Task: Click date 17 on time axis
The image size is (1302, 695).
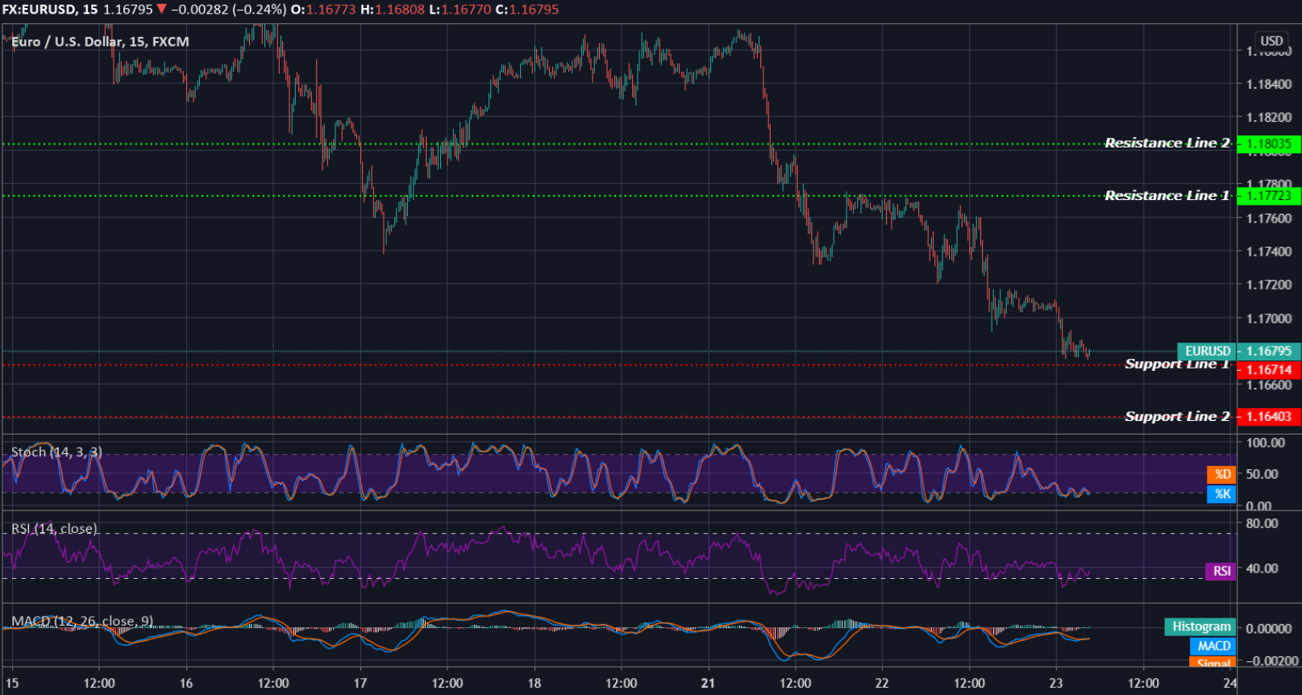Action: click(360, 683)
